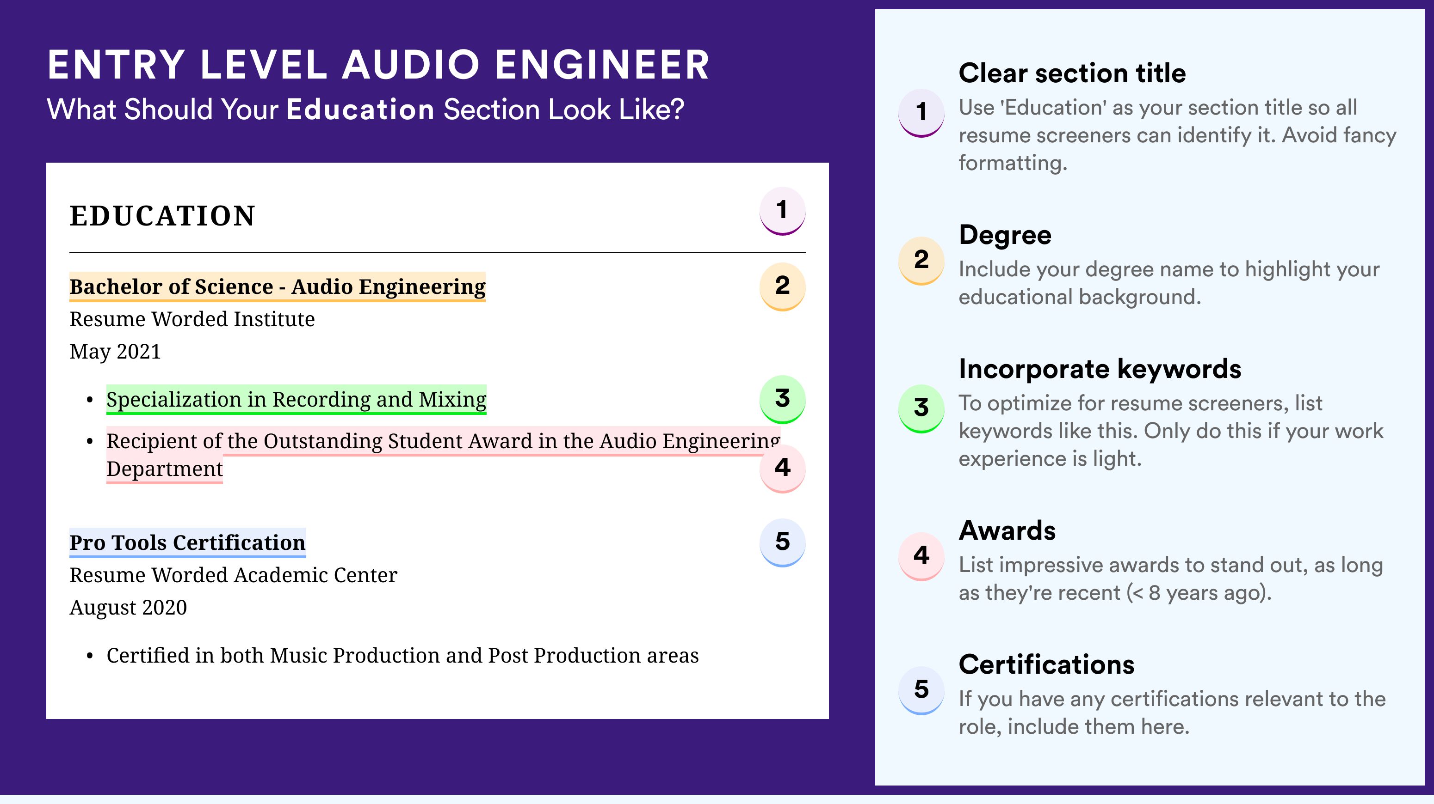Click the Outstanding Student Award highlighted text
This screenshot has width=1434, height=804.
443,455
